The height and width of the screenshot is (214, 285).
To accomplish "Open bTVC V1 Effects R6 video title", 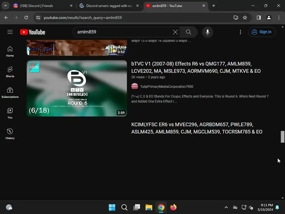I will point(196,67).
